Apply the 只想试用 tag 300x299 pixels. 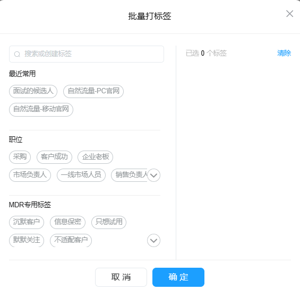109,222
